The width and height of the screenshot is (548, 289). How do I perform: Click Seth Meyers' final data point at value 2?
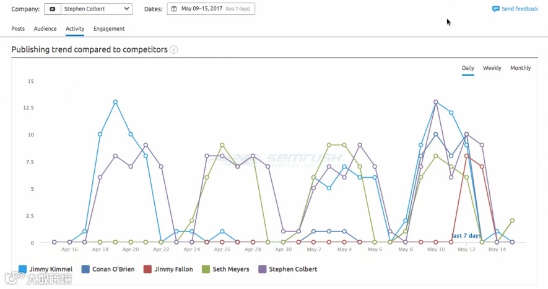click(x=512, y=220)
